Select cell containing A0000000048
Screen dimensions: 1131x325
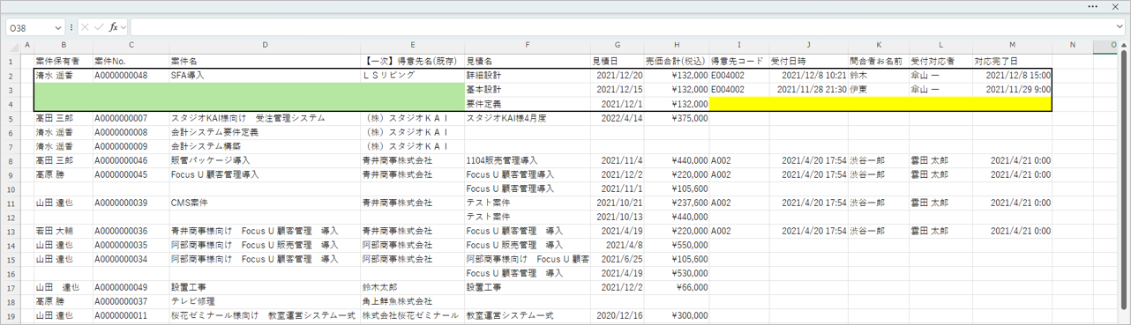click(131, 76)
